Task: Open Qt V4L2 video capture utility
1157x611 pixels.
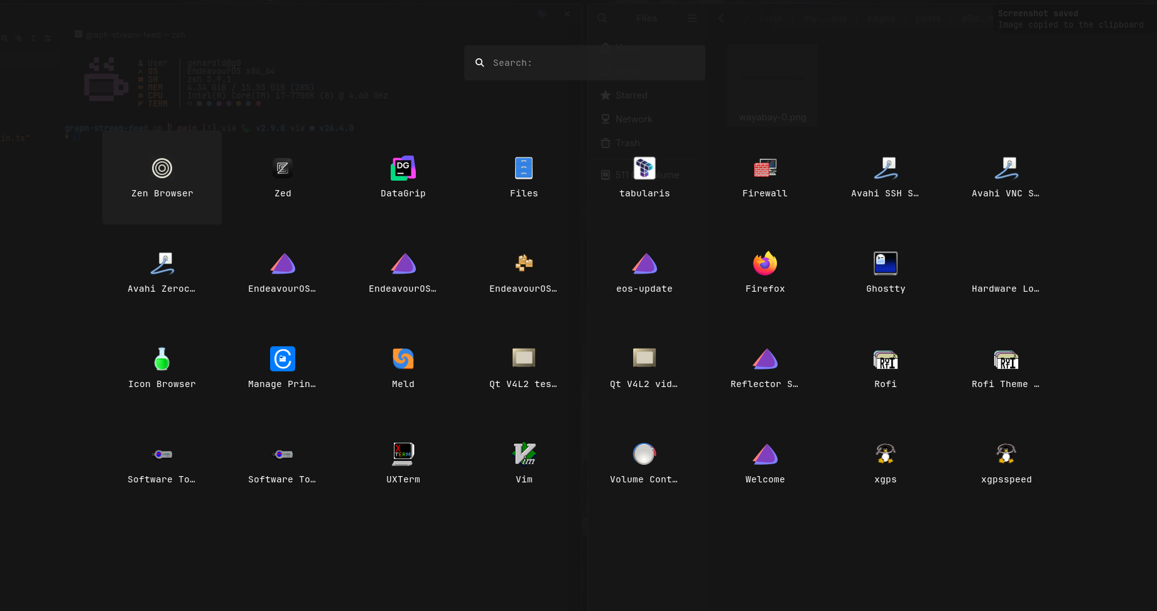Action: [644, 369]
